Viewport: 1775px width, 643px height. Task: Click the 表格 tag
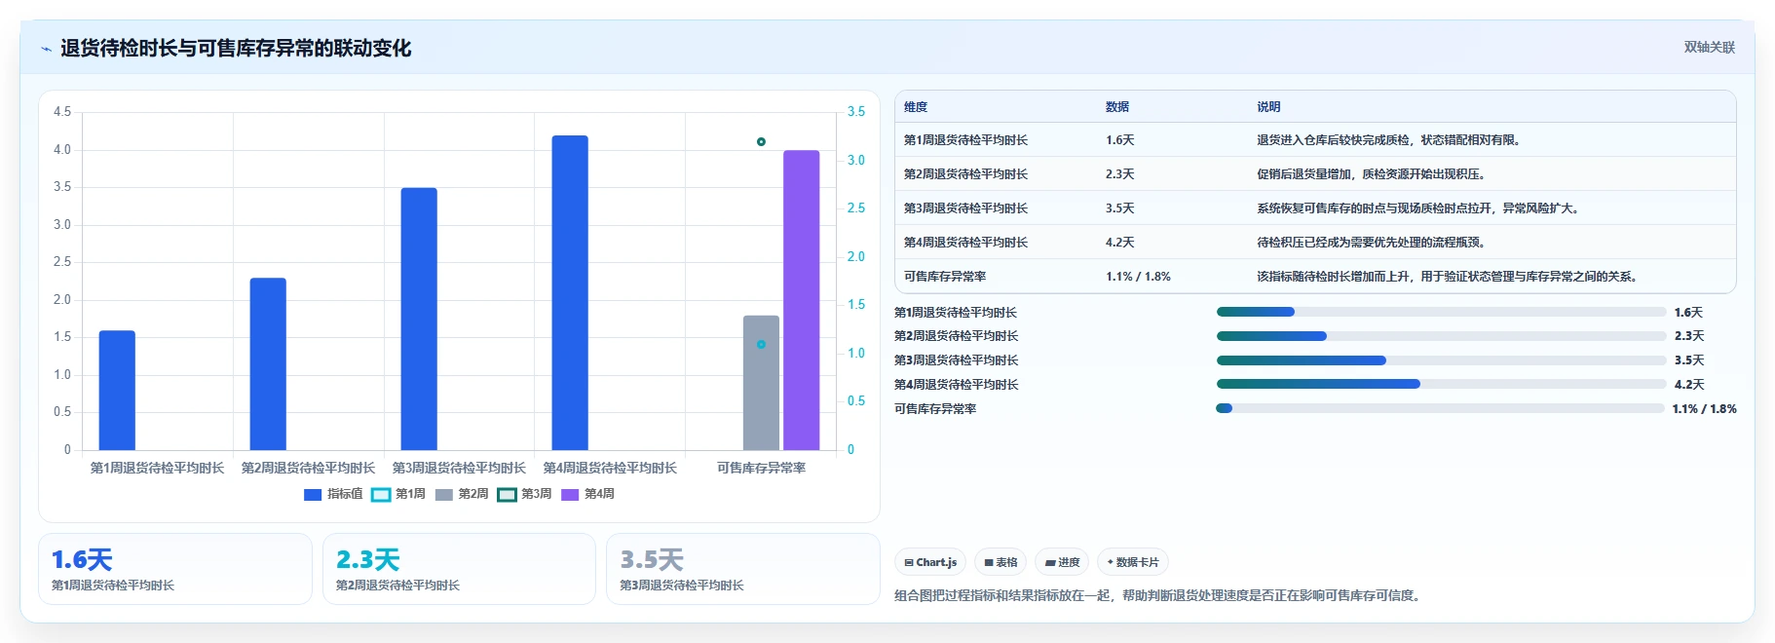(x=1001, y=562)
